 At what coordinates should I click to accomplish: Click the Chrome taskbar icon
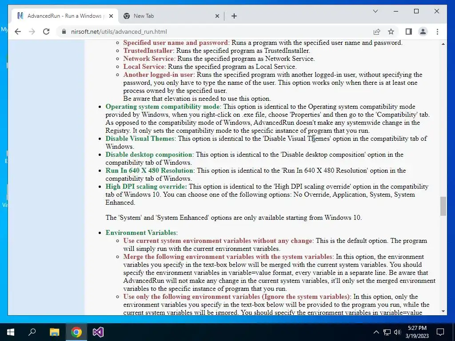click(76, 332)
